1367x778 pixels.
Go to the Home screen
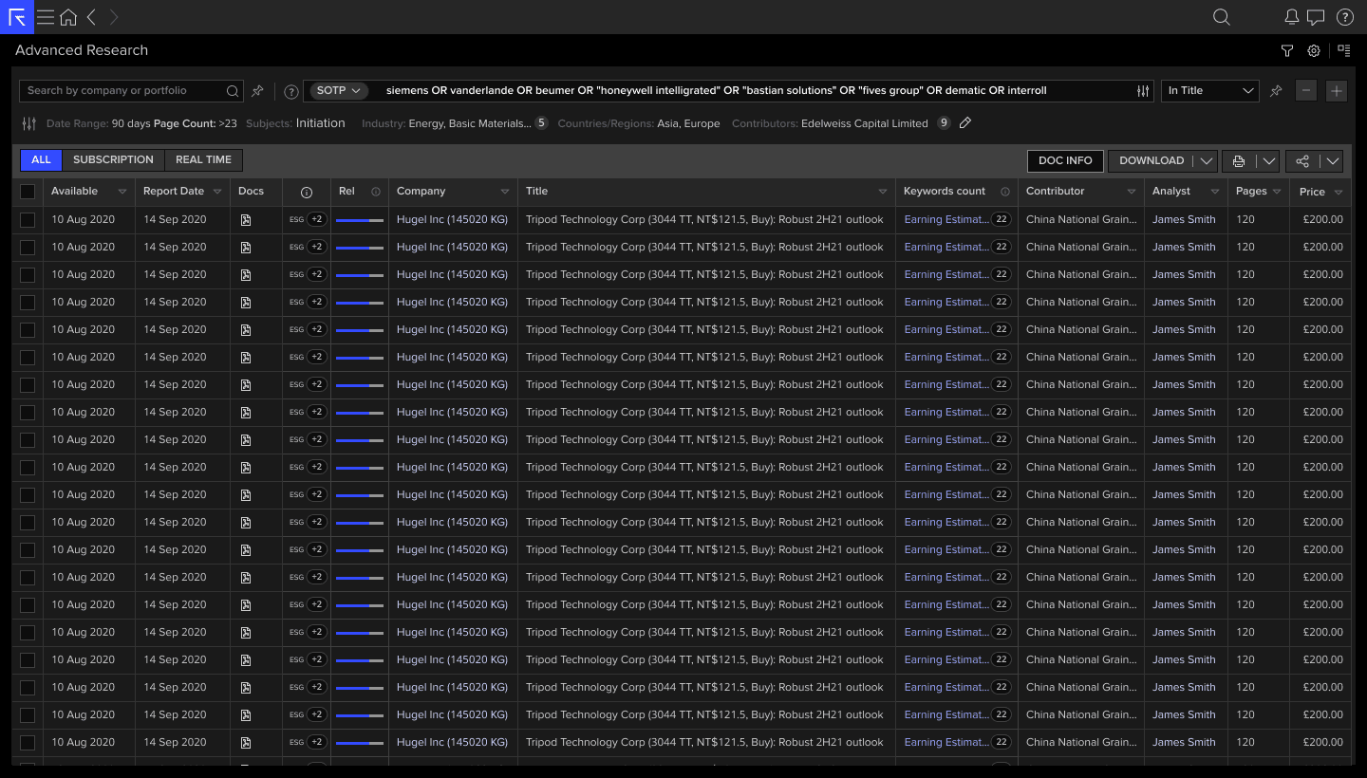pos(68,17)
